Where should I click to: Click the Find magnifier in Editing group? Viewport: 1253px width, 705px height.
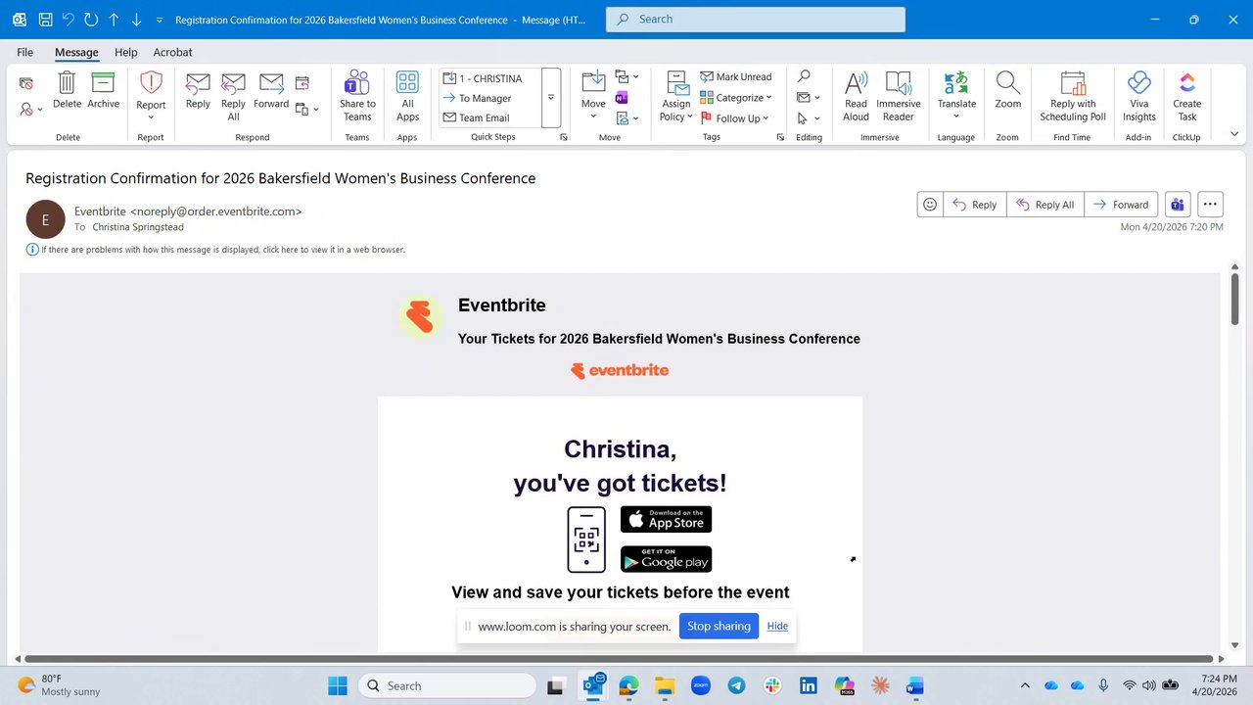click(x=804, y=76)
